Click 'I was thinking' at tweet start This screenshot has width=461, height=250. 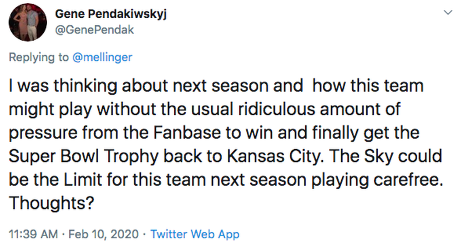coord(51,86)
